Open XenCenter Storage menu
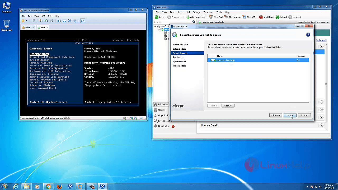 [196, 12]
